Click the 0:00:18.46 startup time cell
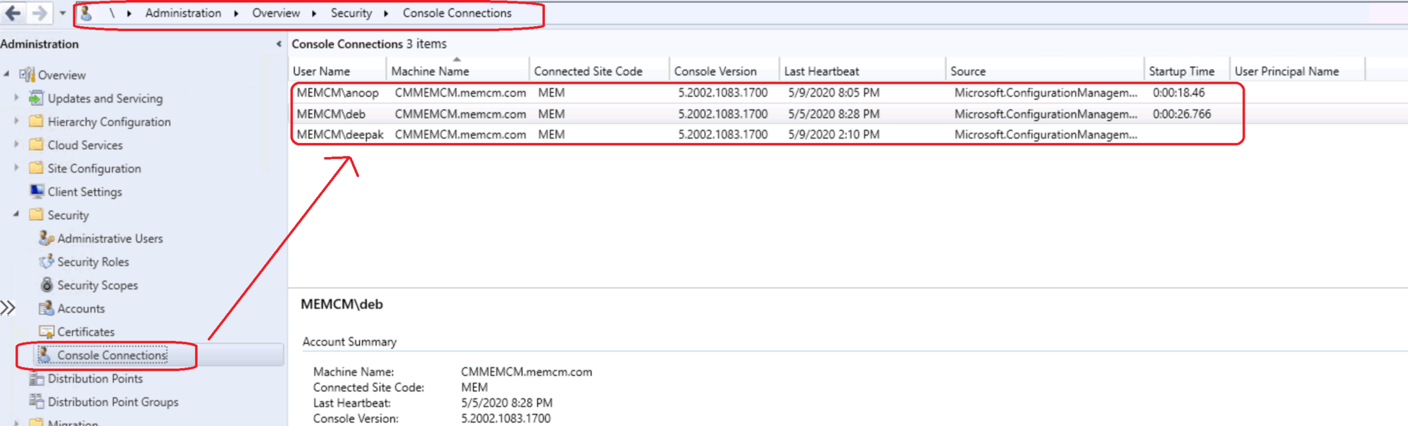Screen dimensions: 1408x426 [x=1178, y=93]
